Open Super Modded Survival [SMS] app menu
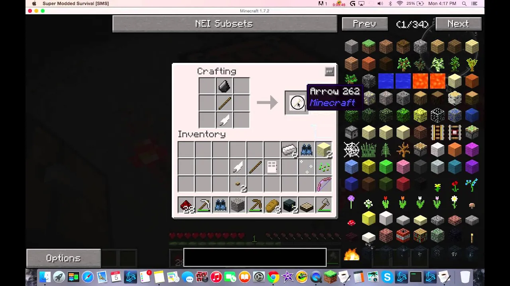Image resolution: width=510 pixels, height=286 pixels. pyautogui.click(x=76, y=4)
